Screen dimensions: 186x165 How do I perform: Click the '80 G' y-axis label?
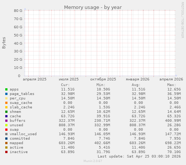pos(18,11)
